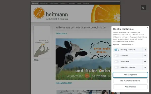Expand Performance details arrow
The image size is (151, 94).
(145, 61)
